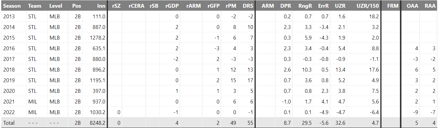Image resolution: width=438 pixels, height=128 pixels.
Task: Click the Total row's 8248.2 innings cell
Action: pyautogui.click(x=98, y=123)
